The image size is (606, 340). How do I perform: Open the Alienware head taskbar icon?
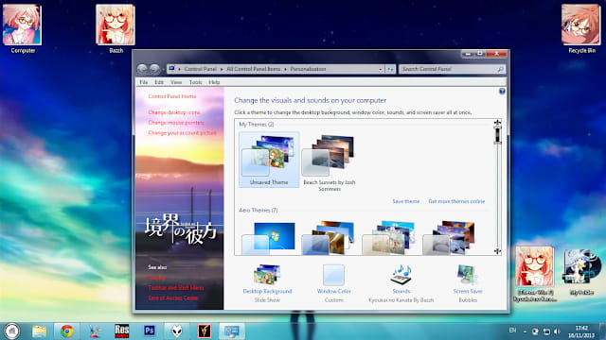pos(177,331)
